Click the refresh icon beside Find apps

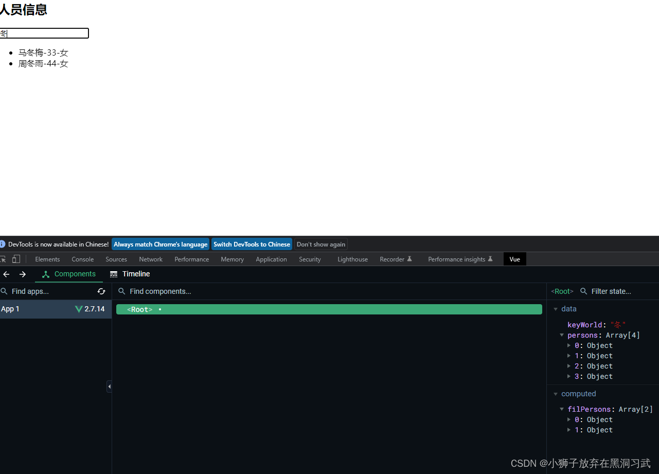click(101, 291)
